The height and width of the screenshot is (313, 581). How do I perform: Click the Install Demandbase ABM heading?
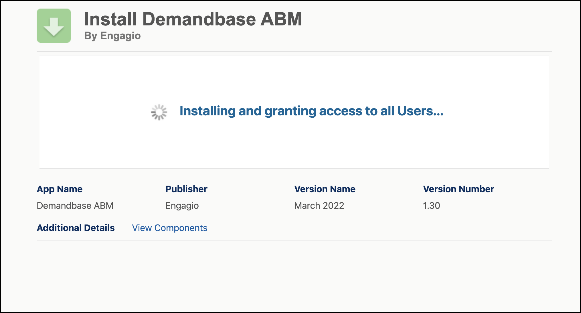click(x=193, y=19)
